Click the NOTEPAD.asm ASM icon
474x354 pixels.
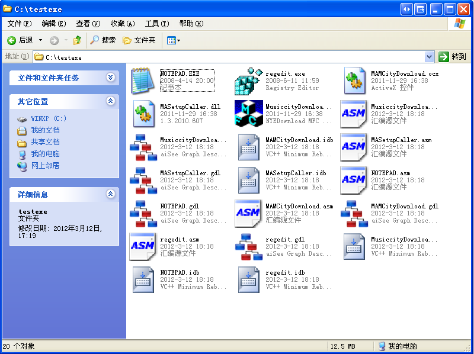click(x=353, y=181)
